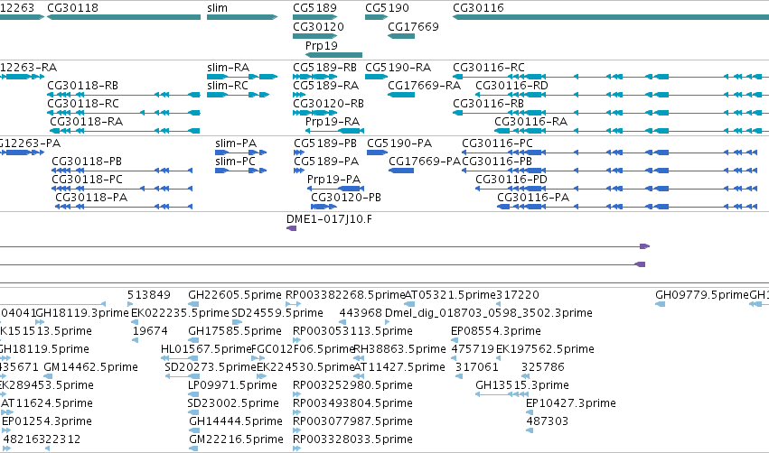Open the CG5190 gene label
The image size is (769, 453).
click(387, 8)
